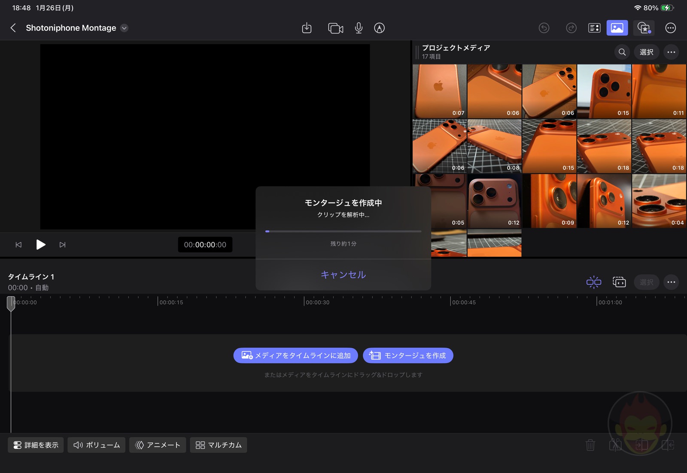Image resolution: width=687 pixels, height=473 pixels.
Task: Open the trash icon in timeline toolbar
Action: tap(590, 445)
